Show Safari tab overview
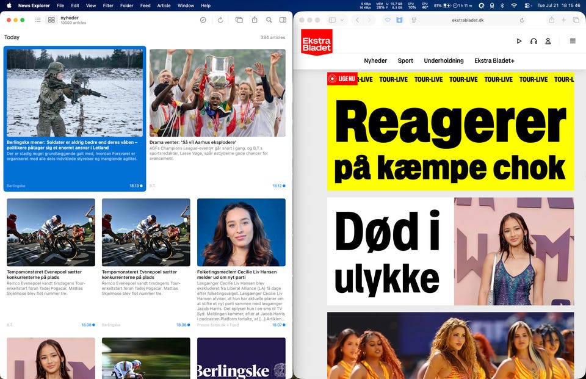 tap(576, 20)
